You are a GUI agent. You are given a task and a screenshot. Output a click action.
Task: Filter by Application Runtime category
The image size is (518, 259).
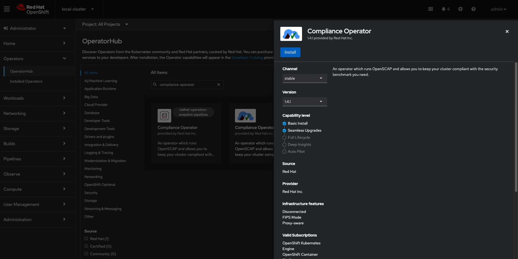click(100, 89)
